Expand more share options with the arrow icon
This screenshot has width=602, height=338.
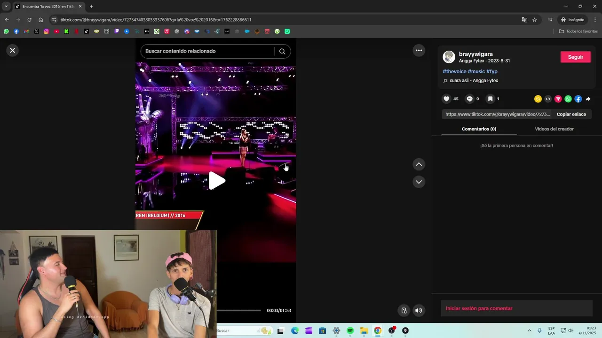(588, 99)
